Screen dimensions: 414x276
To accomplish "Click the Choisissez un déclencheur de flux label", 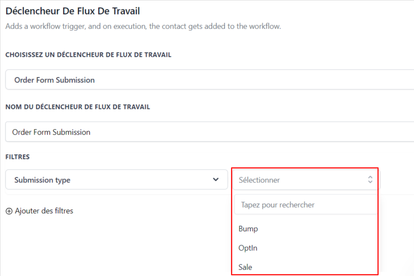I will pyautogui.click(x=89, y=55).
